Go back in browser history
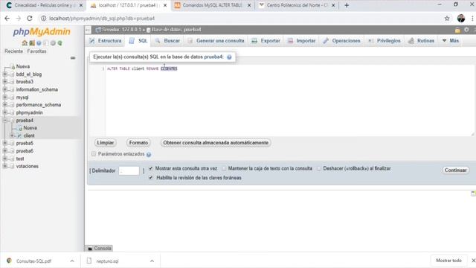 [x=7, y=18]
